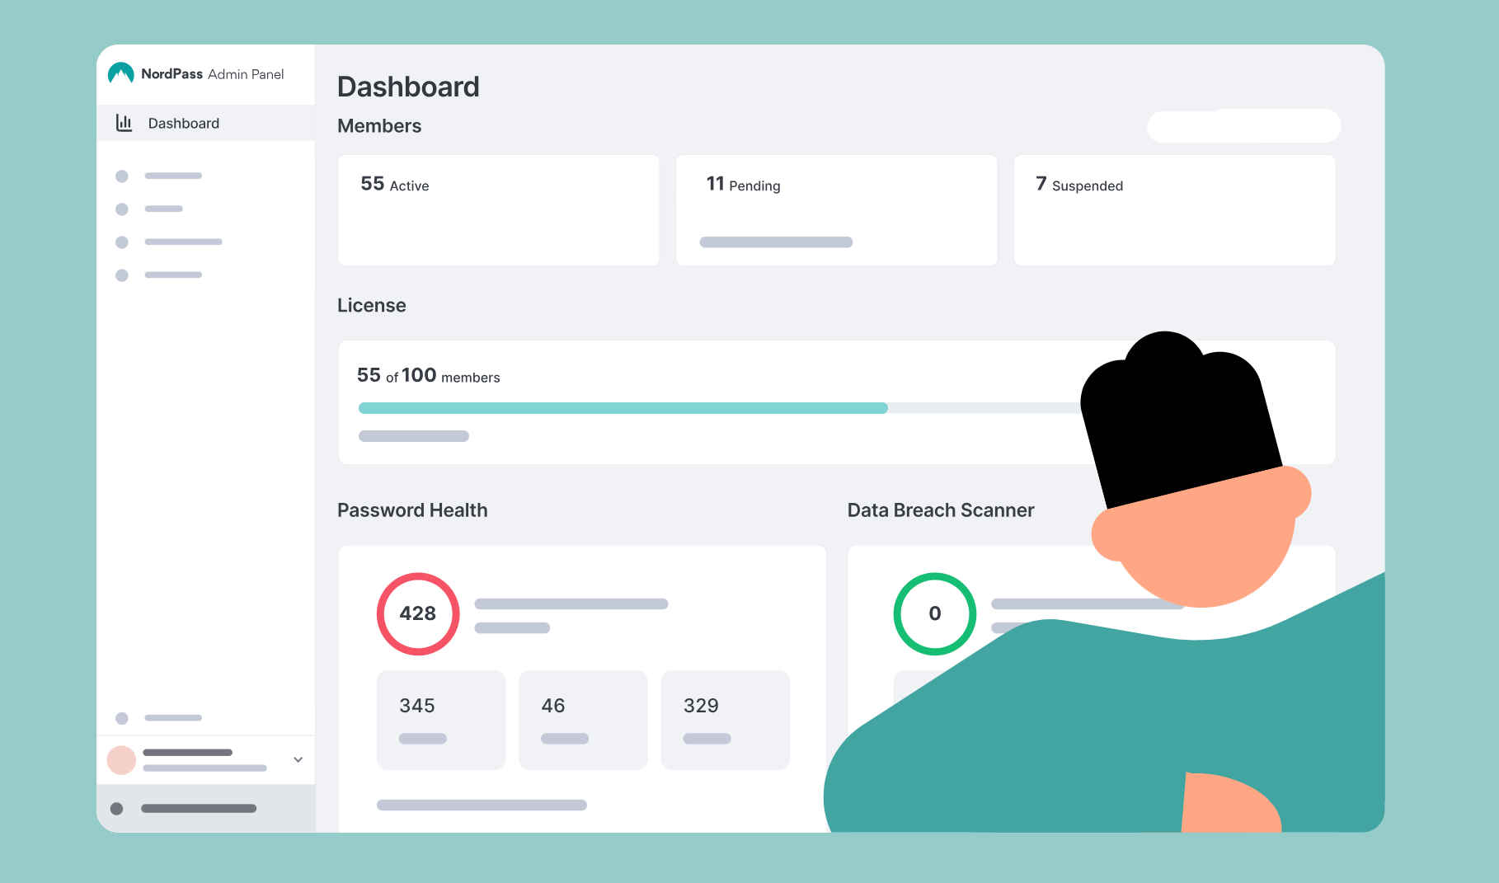
Task: Click the 55 of 100 members label
Action: click(428, 376)
